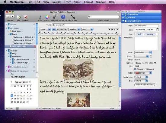Go to next month in calendar
This screenshot has width=166, height=123.
[x=31, y=82]
